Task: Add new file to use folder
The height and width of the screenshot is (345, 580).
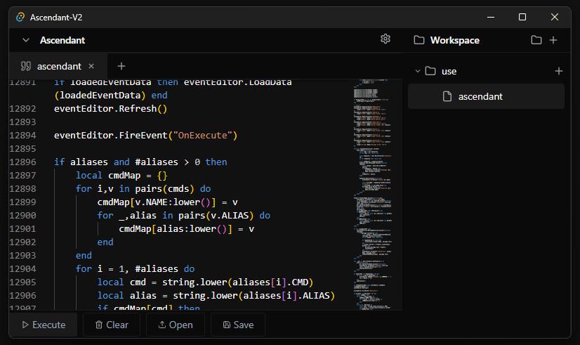Action: [559, 71]
